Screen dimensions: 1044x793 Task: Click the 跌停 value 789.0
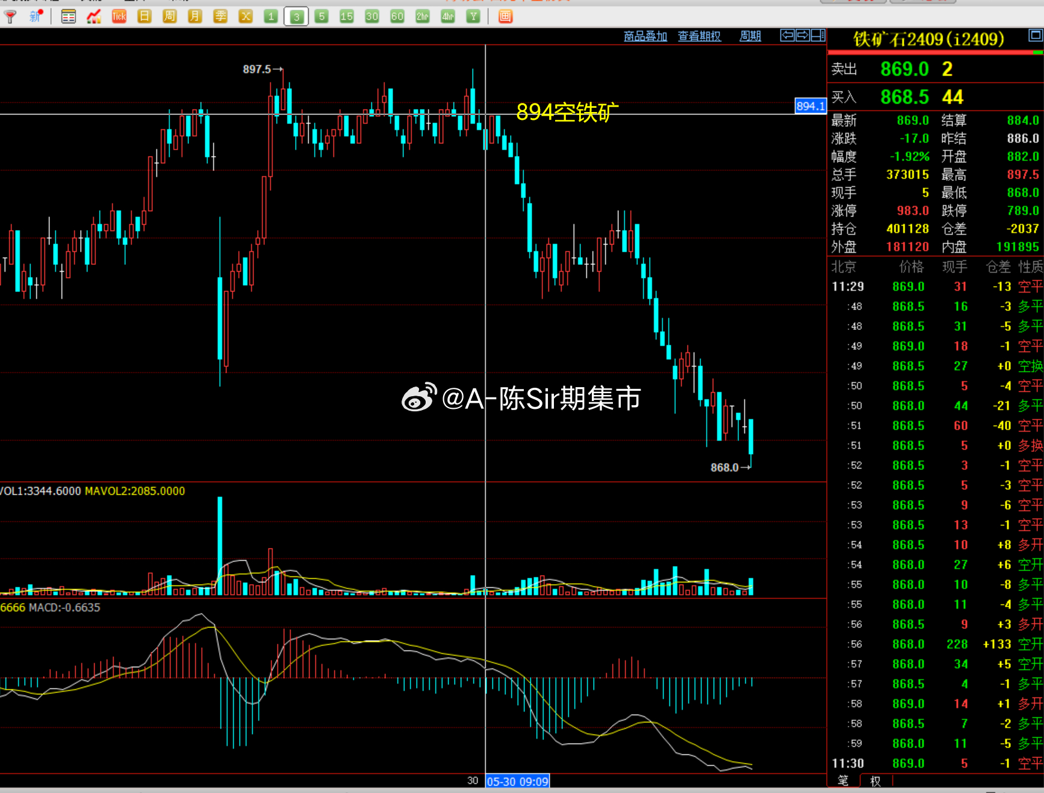[1023, 211]
